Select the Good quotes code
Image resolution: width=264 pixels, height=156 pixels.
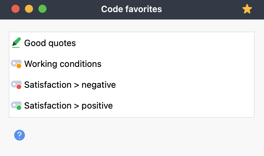coord(50,43)
